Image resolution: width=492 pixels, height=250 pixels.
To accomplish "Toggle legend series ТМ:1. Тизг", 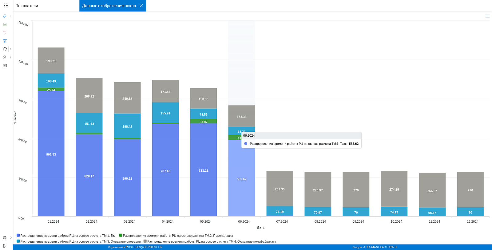I will click(67, 236).
